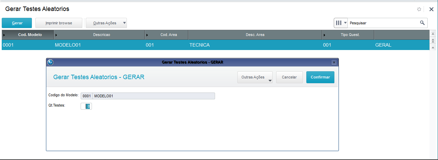Image resolution: width=438 pixels, height=160 pixels.
Task: Open the Outras Ações toolbar dropdown
Action: [x=106, y=23]
